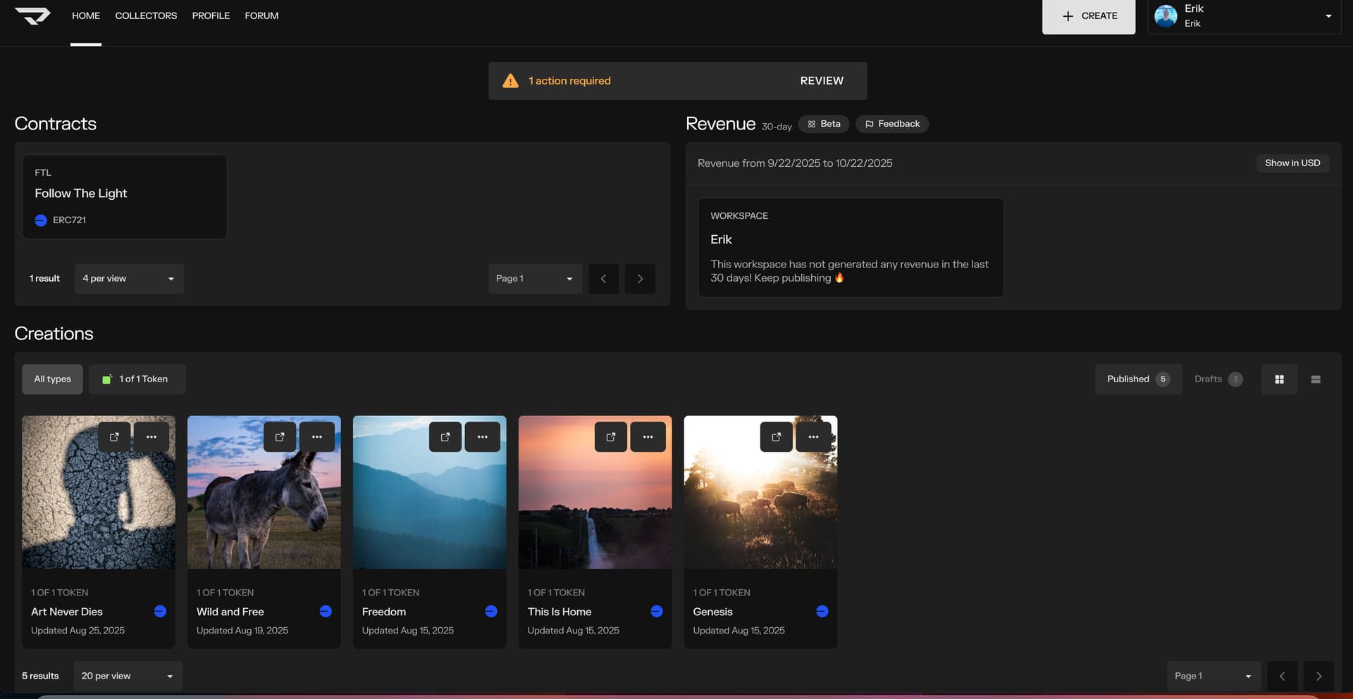Open more options for Wild and Free
Screen dimensions: 1353x699
[x=316, y=437]
